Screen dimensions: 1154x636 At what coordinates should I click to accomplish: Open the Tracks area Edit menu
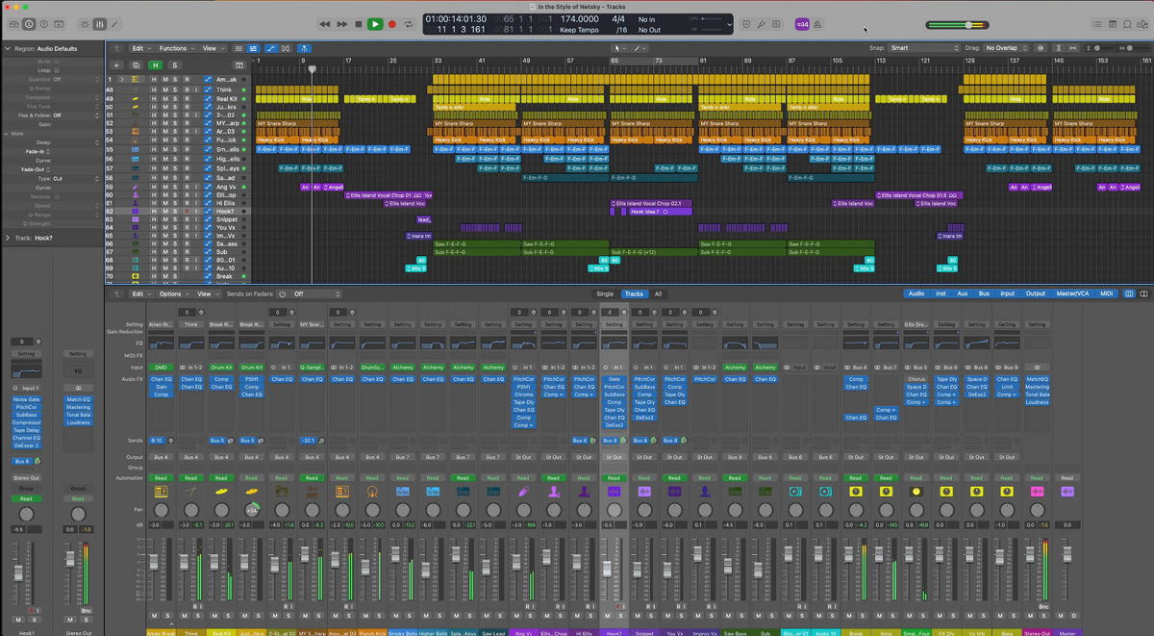(x=140, y=48)
